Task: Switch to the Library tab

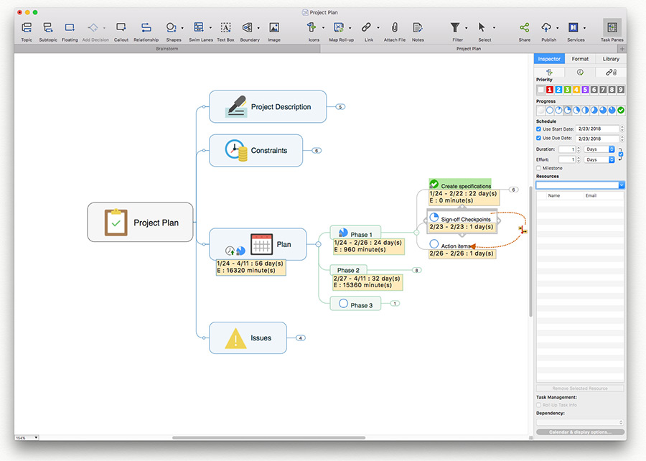Action: (611, 59)
